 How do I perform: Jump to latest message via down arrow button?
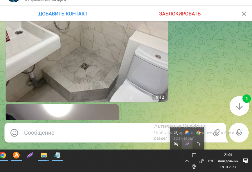point(239,106)
